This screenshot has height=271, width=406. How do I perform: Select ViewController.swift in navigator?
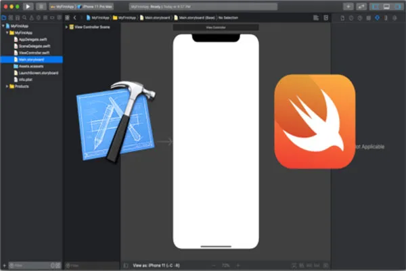pyautogui.click(x=32, y=53)
